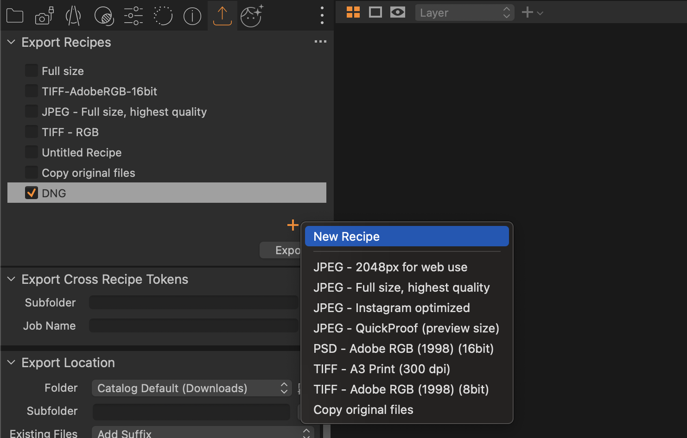
Task: Open the Library folder tool tab
Action: (15, 16)
